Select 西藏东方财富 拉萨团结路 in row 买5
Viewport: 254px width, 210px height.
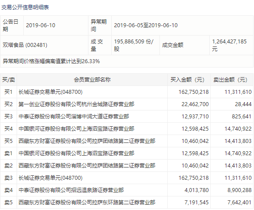[x=87, y=141]
